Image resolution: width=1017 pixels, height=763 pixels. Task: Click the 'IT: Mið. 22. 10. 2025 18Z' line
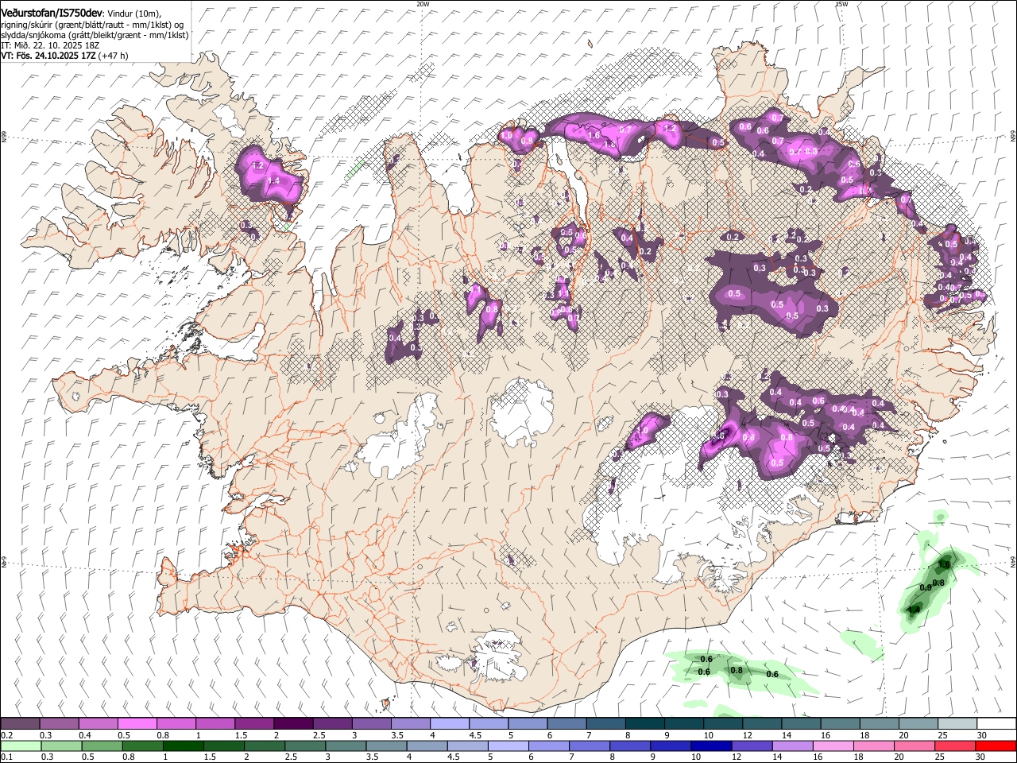50,45
